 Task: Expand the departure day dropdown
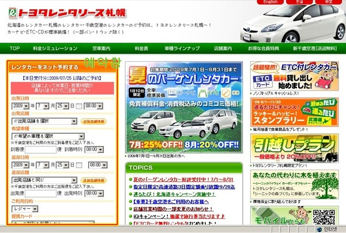pyautogui.click(x=62, y=106)
